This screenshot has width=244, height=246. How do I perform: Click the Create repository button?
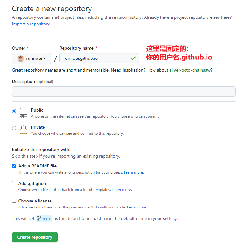tap(35, 237)
